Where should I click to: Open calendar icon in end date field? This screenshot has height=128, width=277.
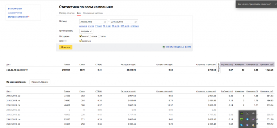pos(136,22)
